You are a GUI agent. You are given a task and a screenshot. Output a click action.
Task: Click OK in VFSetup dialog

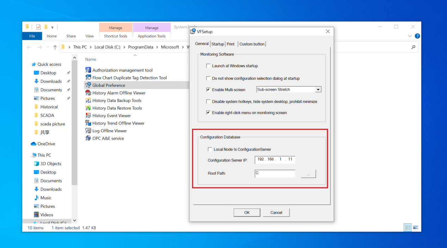click(247, 212)
